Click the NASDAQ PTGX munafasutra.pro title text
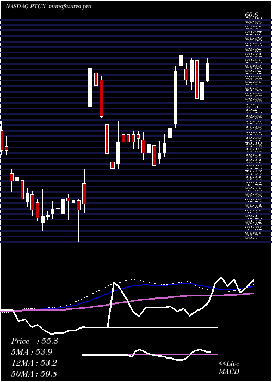The height and width of the screenshot is (382, 272). pyautogui.click(x=48, y=7)
